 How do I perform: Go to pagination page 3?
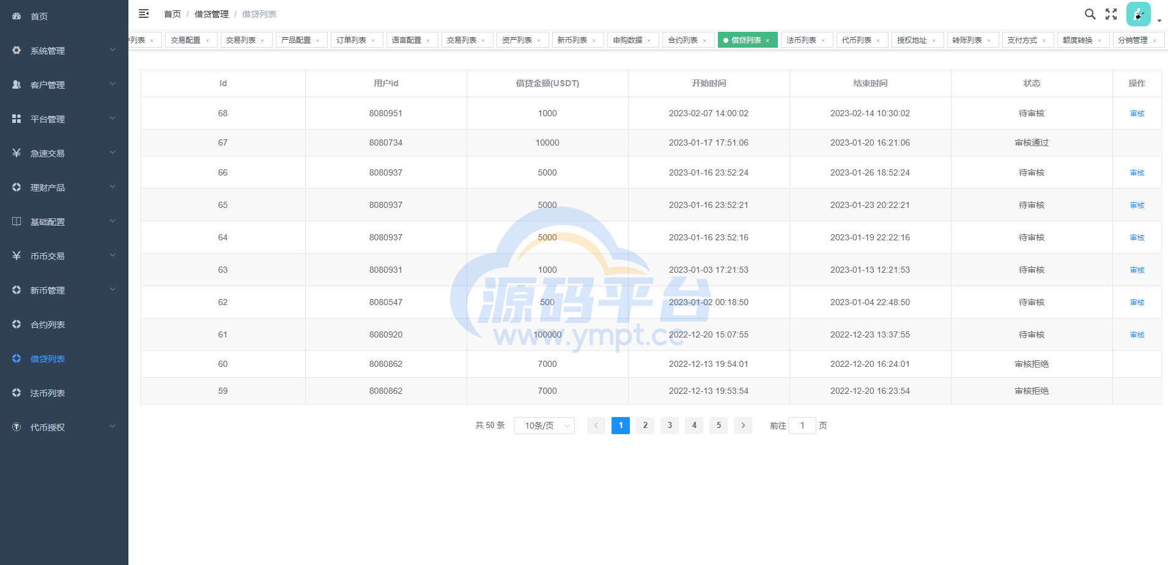click(x=670, y=426)
